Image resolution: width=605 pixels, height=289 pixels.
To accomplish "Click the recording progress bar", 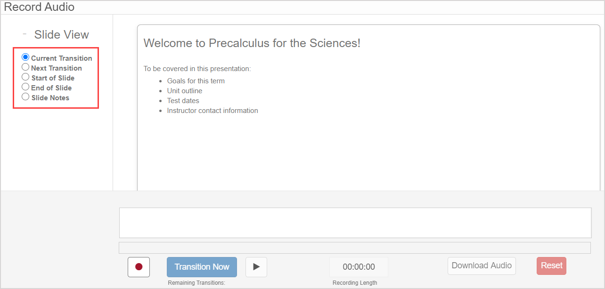I will click(355, 248).
